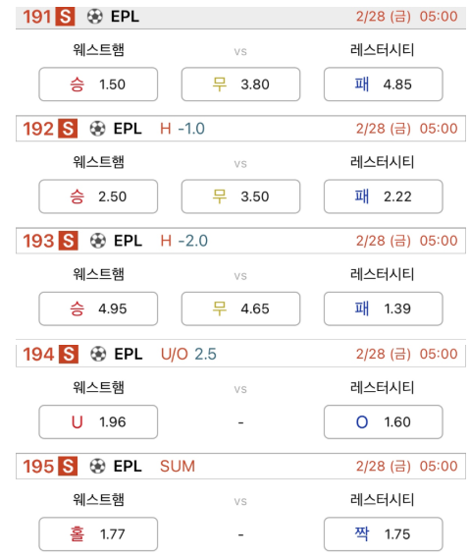Click the soccer ball icon in match 195
The width and height of the screenshot is (470, 559).
point(97,466)
